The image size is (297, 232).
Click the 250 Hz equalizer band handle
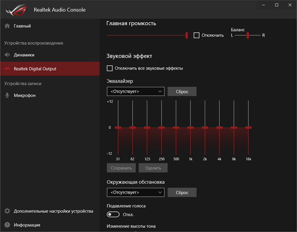pos(161,128)
